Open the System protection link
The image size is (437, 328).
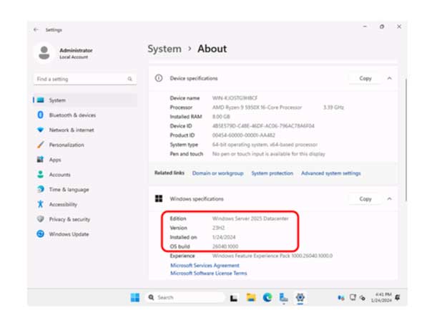click(272, 173)
